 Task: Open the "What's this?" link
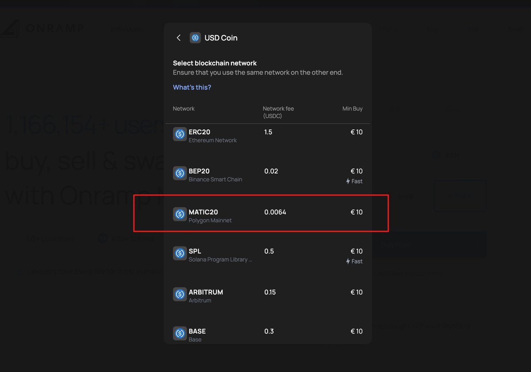pos(192,87)
